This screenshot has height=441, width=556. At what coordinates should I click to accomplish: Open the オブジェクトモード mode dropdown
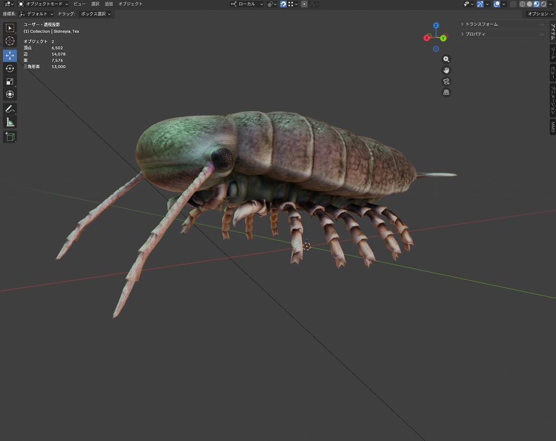click(43, 4)
